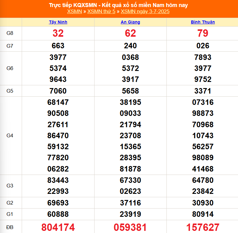Image resolution: width=238 pixels, height=233 pixels.
Task: Select Tây Ninh G1 number 60888
Action: (58, 214)
